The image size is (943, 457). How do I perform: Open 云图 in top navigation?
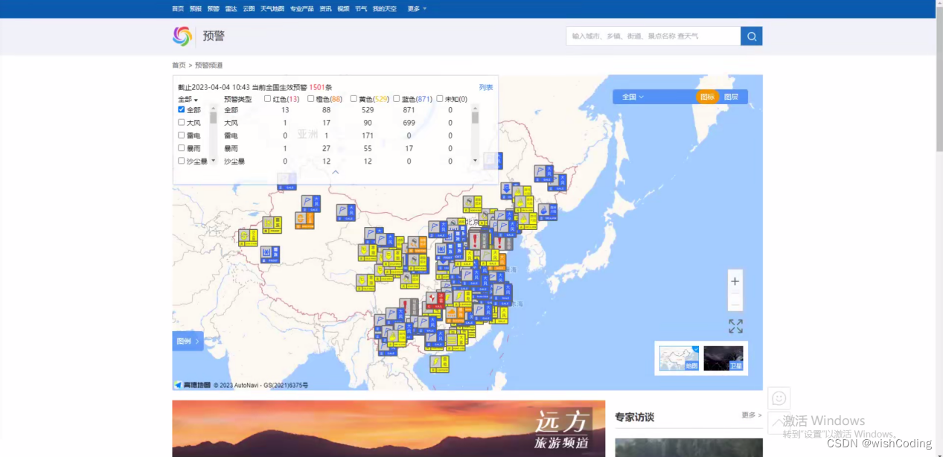point(249,9)
